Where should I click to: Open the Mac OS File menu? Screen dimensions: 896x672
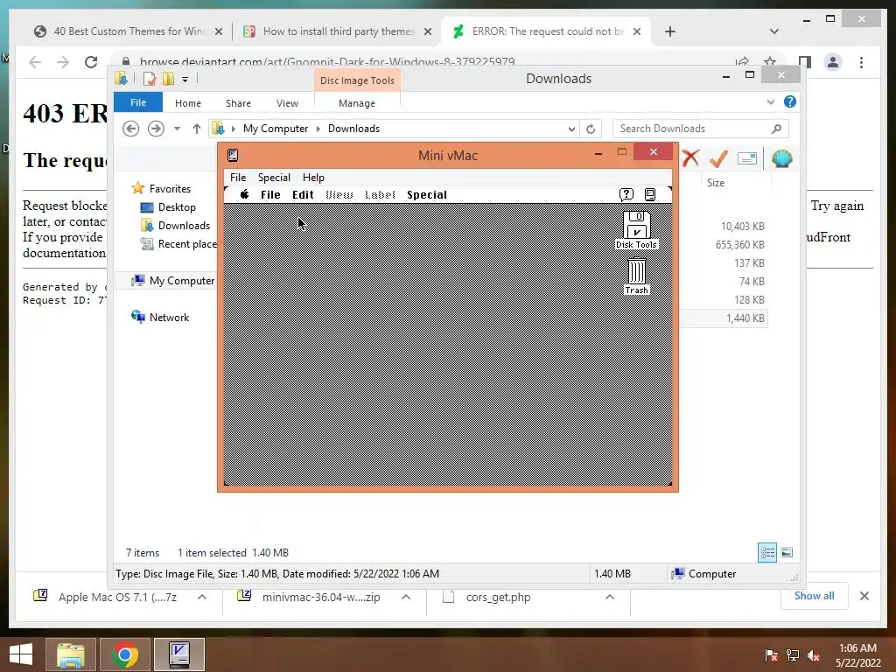tap(270, 194)
